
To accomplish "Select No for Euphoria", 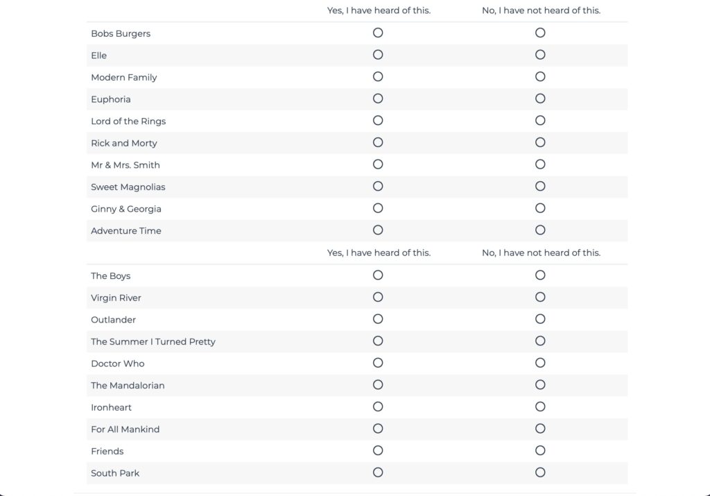I will coord(540,99).
